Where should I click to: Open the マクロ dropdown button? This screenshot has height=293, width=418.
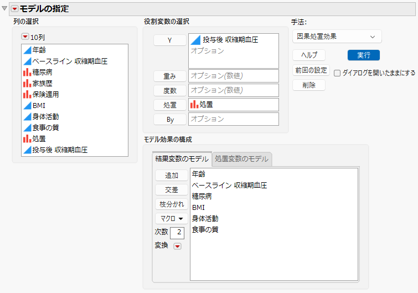click(x=172, y=219)
